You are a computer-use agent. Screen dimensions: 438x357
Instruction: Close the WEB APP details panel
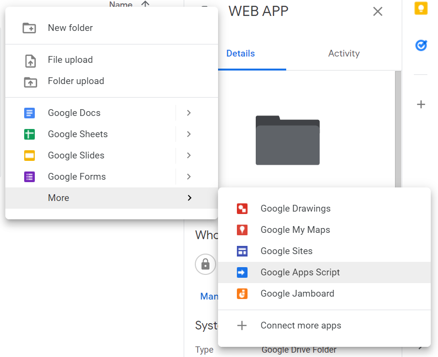click(378, 12)
